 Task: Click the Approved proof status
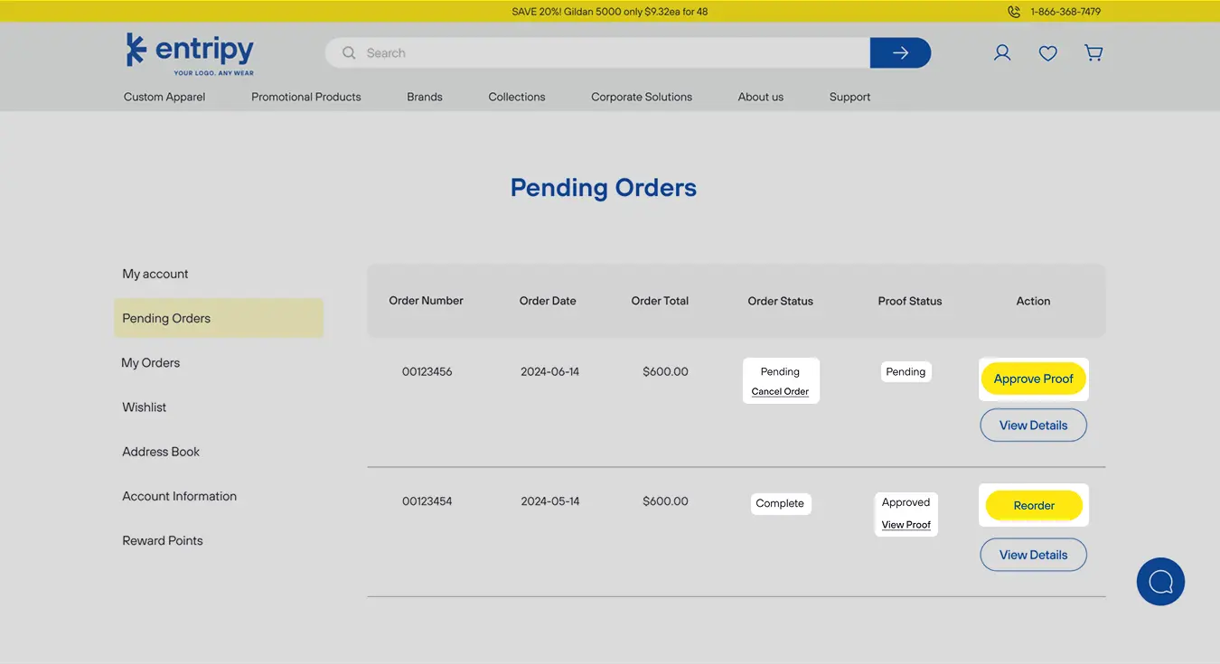906,502
